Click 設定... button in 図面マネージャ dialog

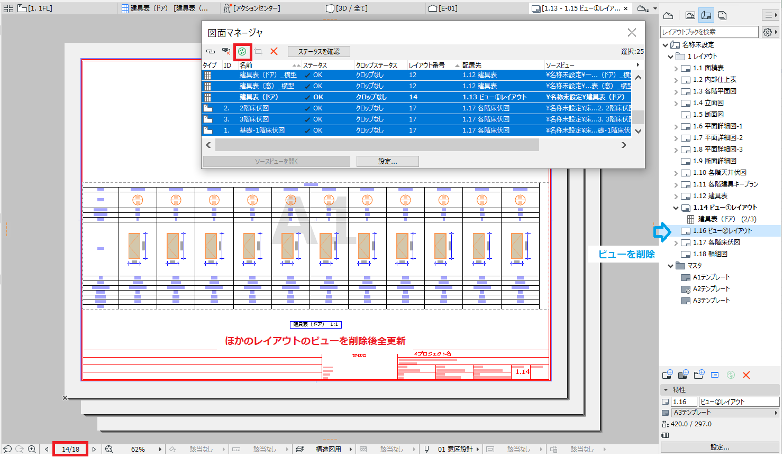(388, 161)
